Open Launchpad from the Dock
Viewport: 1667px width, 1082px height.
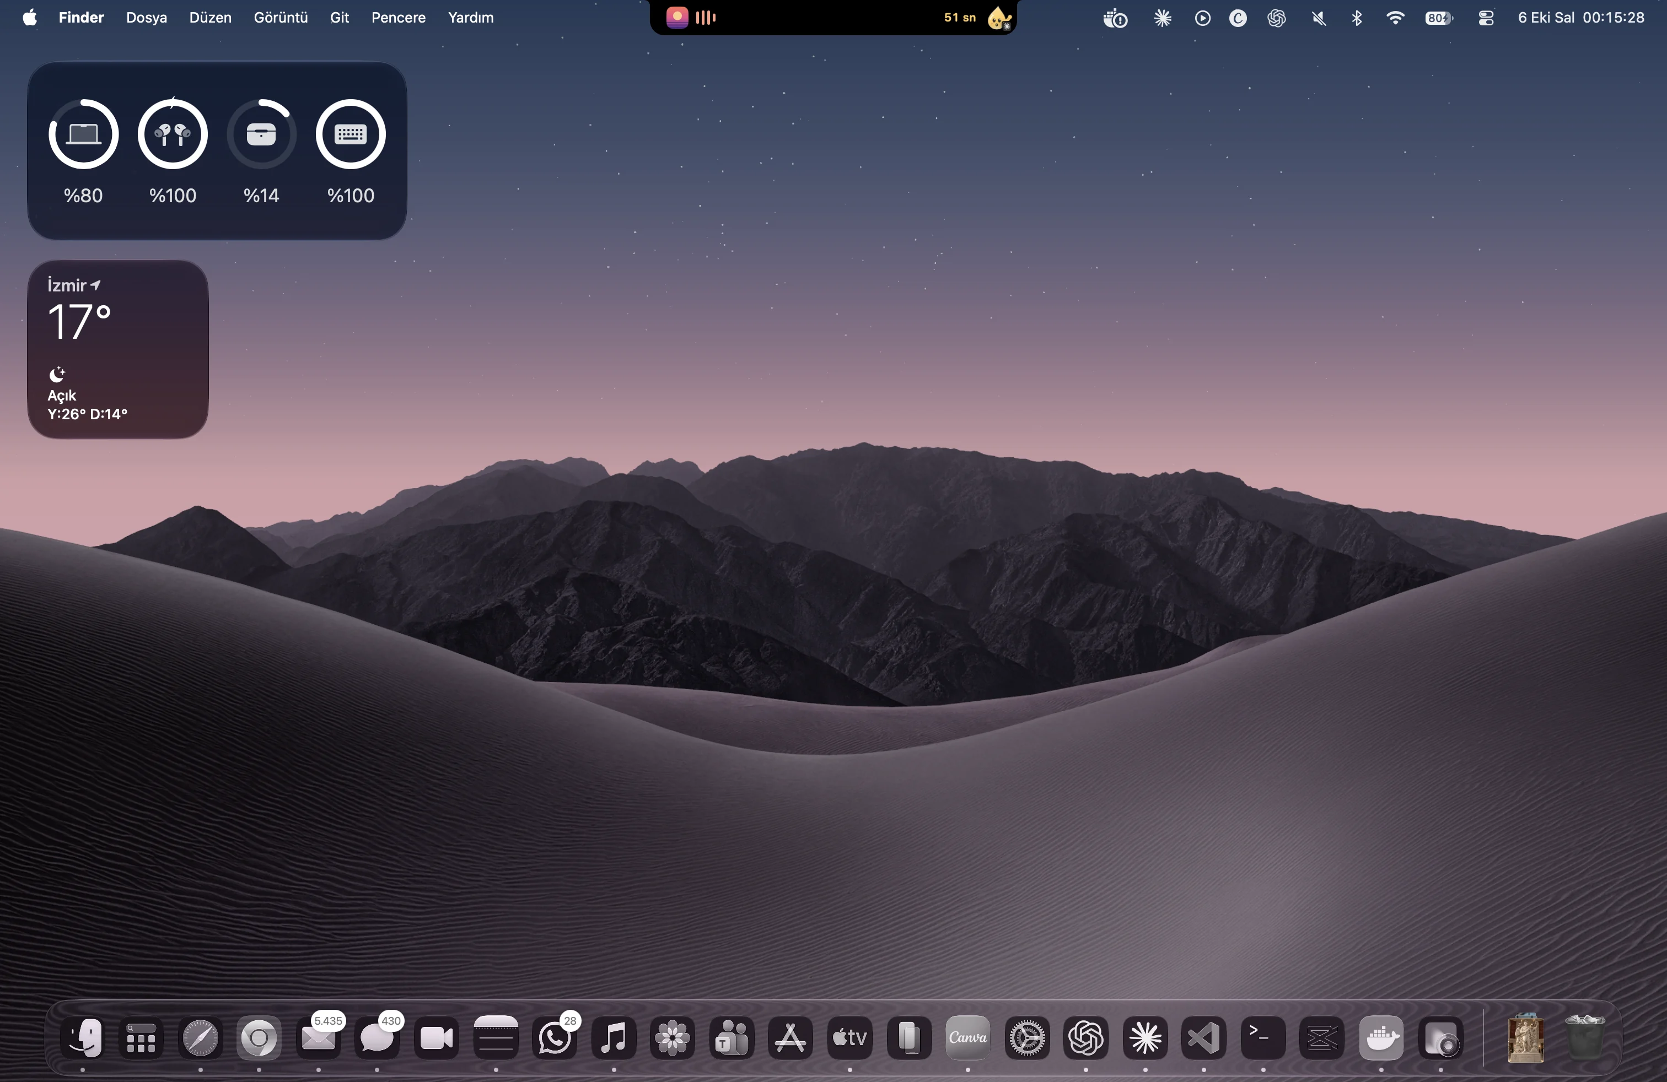tap(142, 1037)
